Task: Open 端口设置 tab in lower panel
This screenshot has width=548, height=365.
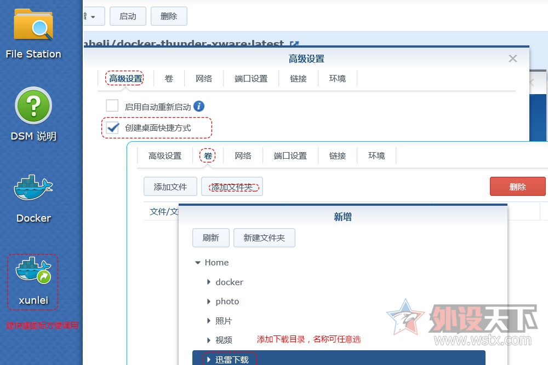Action: click(290, 155)
